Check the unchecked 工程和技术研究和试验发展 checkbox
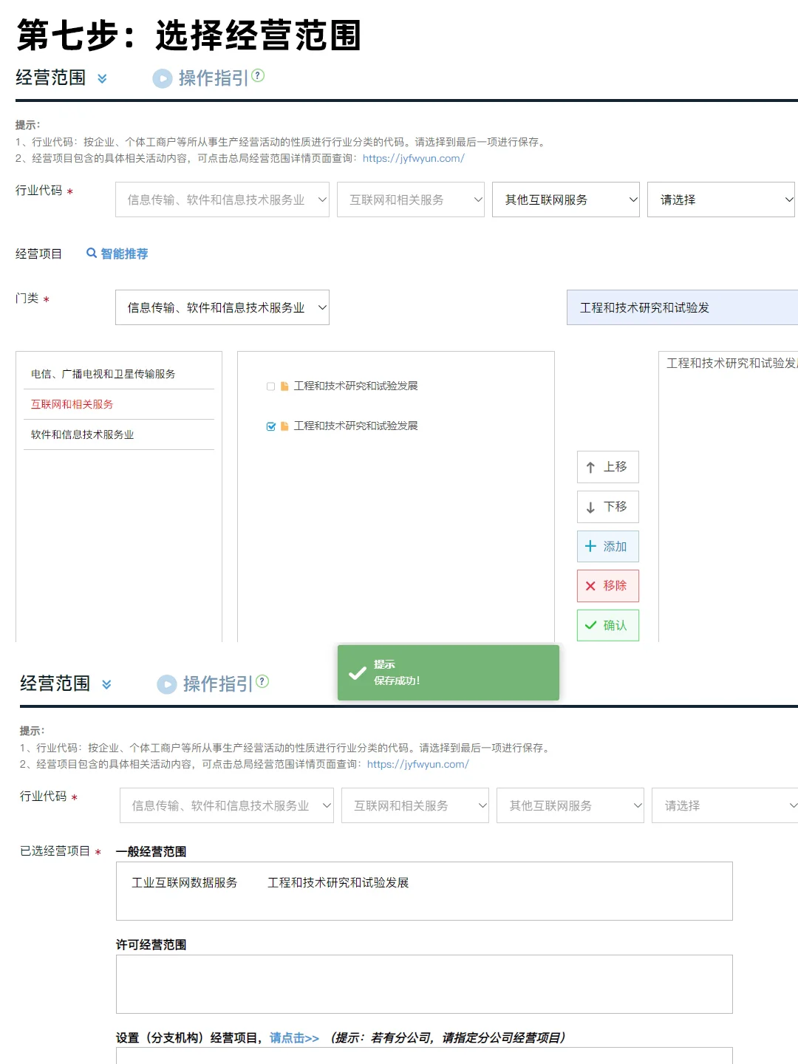 tap(270, 386)
